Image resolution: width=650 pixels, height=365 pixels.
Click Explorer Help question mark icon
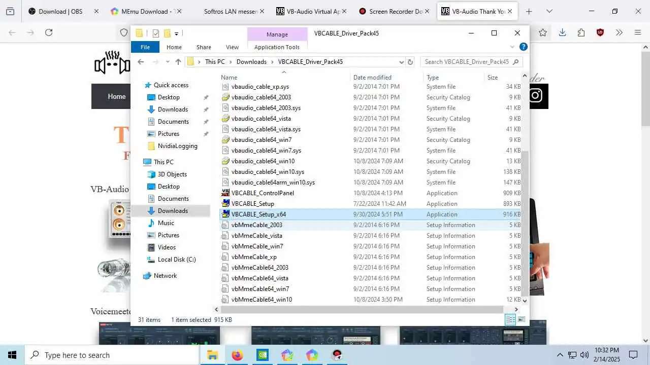pyautogui.click(x=524, y=47)
